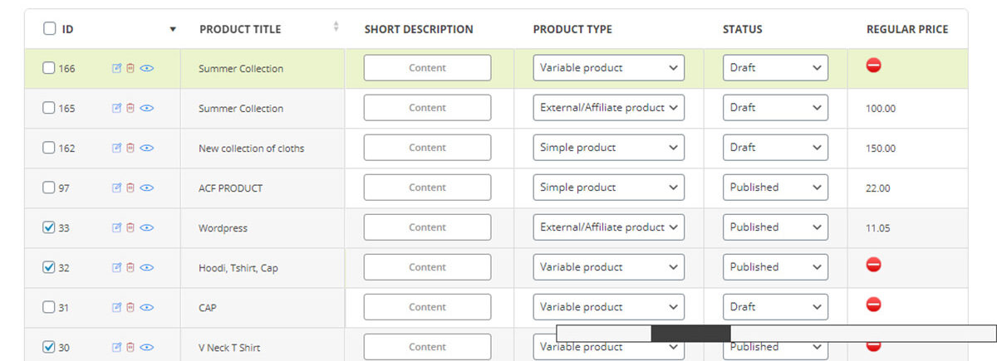The height and width of the screenshot is (361, 997).
Task: Toggle the select-all checkbox next to ID
Action: pyautogui.click(x=50, y=29)
